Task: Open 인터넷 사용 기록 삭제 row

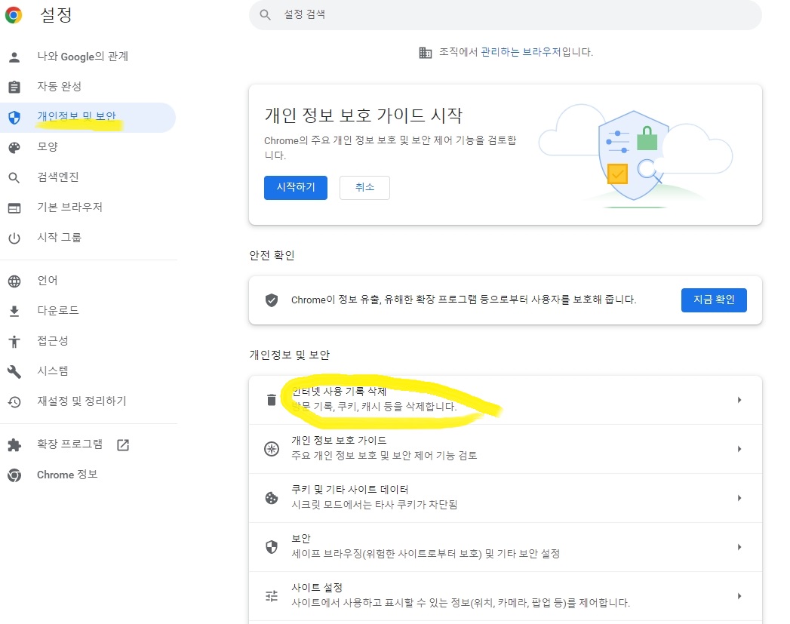Action: 506,400
